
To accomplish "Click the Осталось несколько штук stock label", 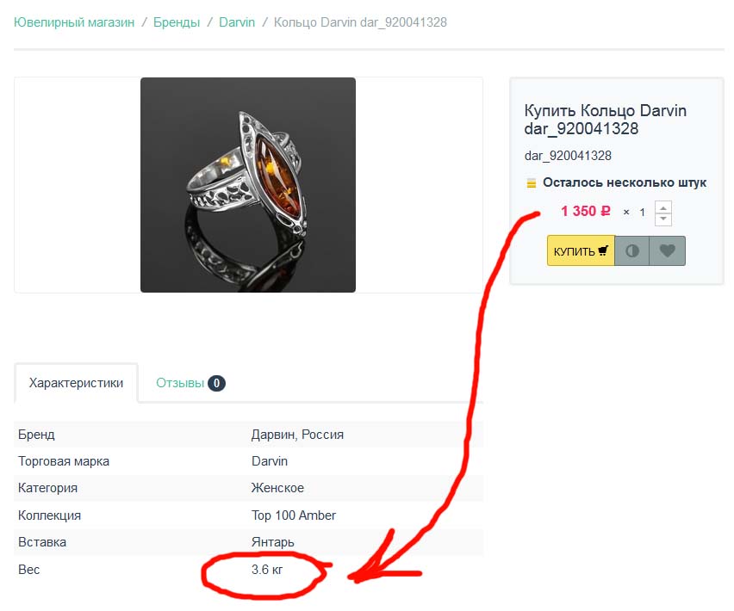I will click(625, 182).
